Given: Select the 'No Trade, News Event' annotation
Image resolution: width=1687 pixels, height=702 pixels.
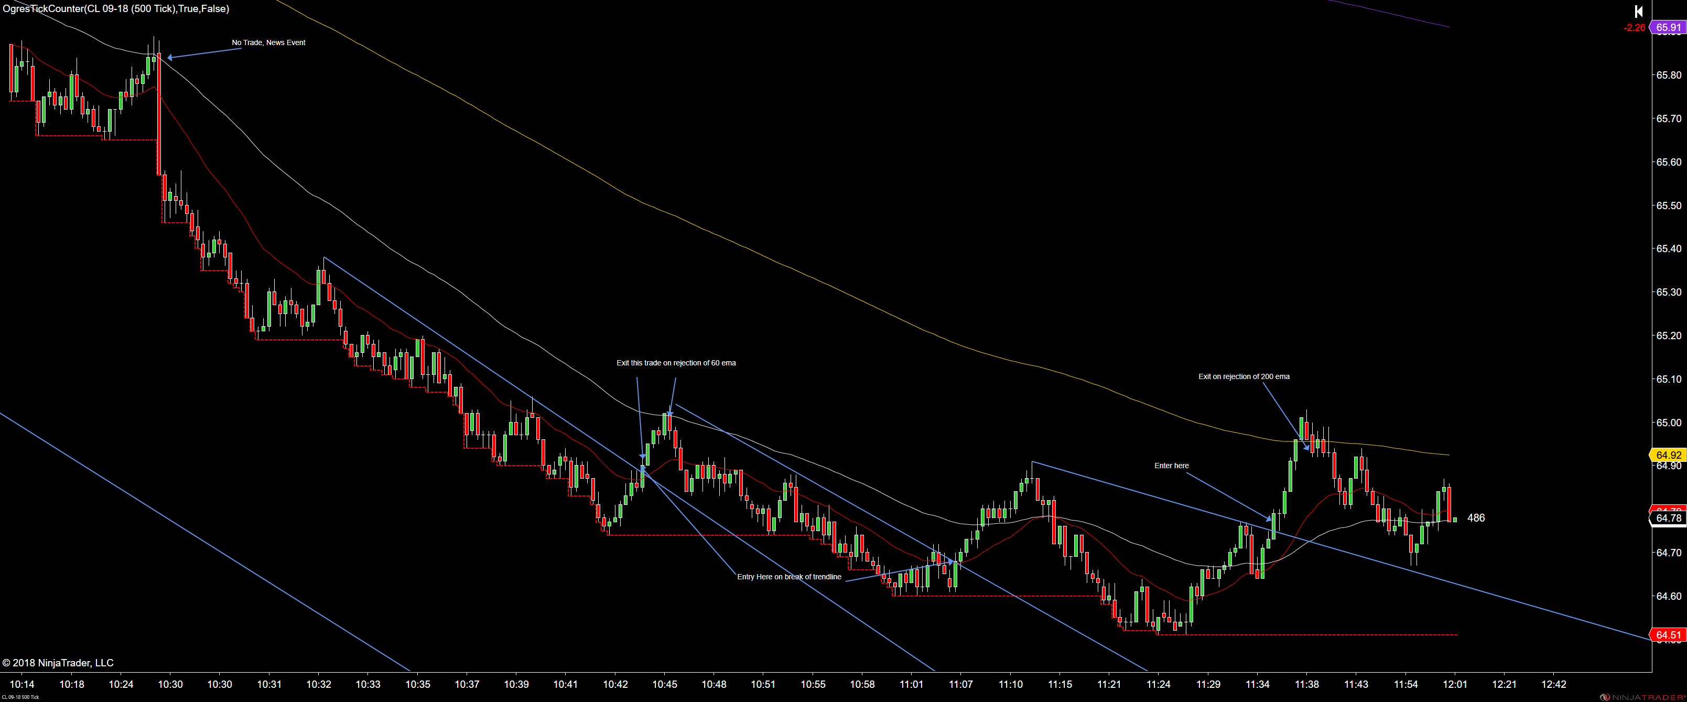Looking at the screenshot, I should pyautogui.click(x=268, y=42).
